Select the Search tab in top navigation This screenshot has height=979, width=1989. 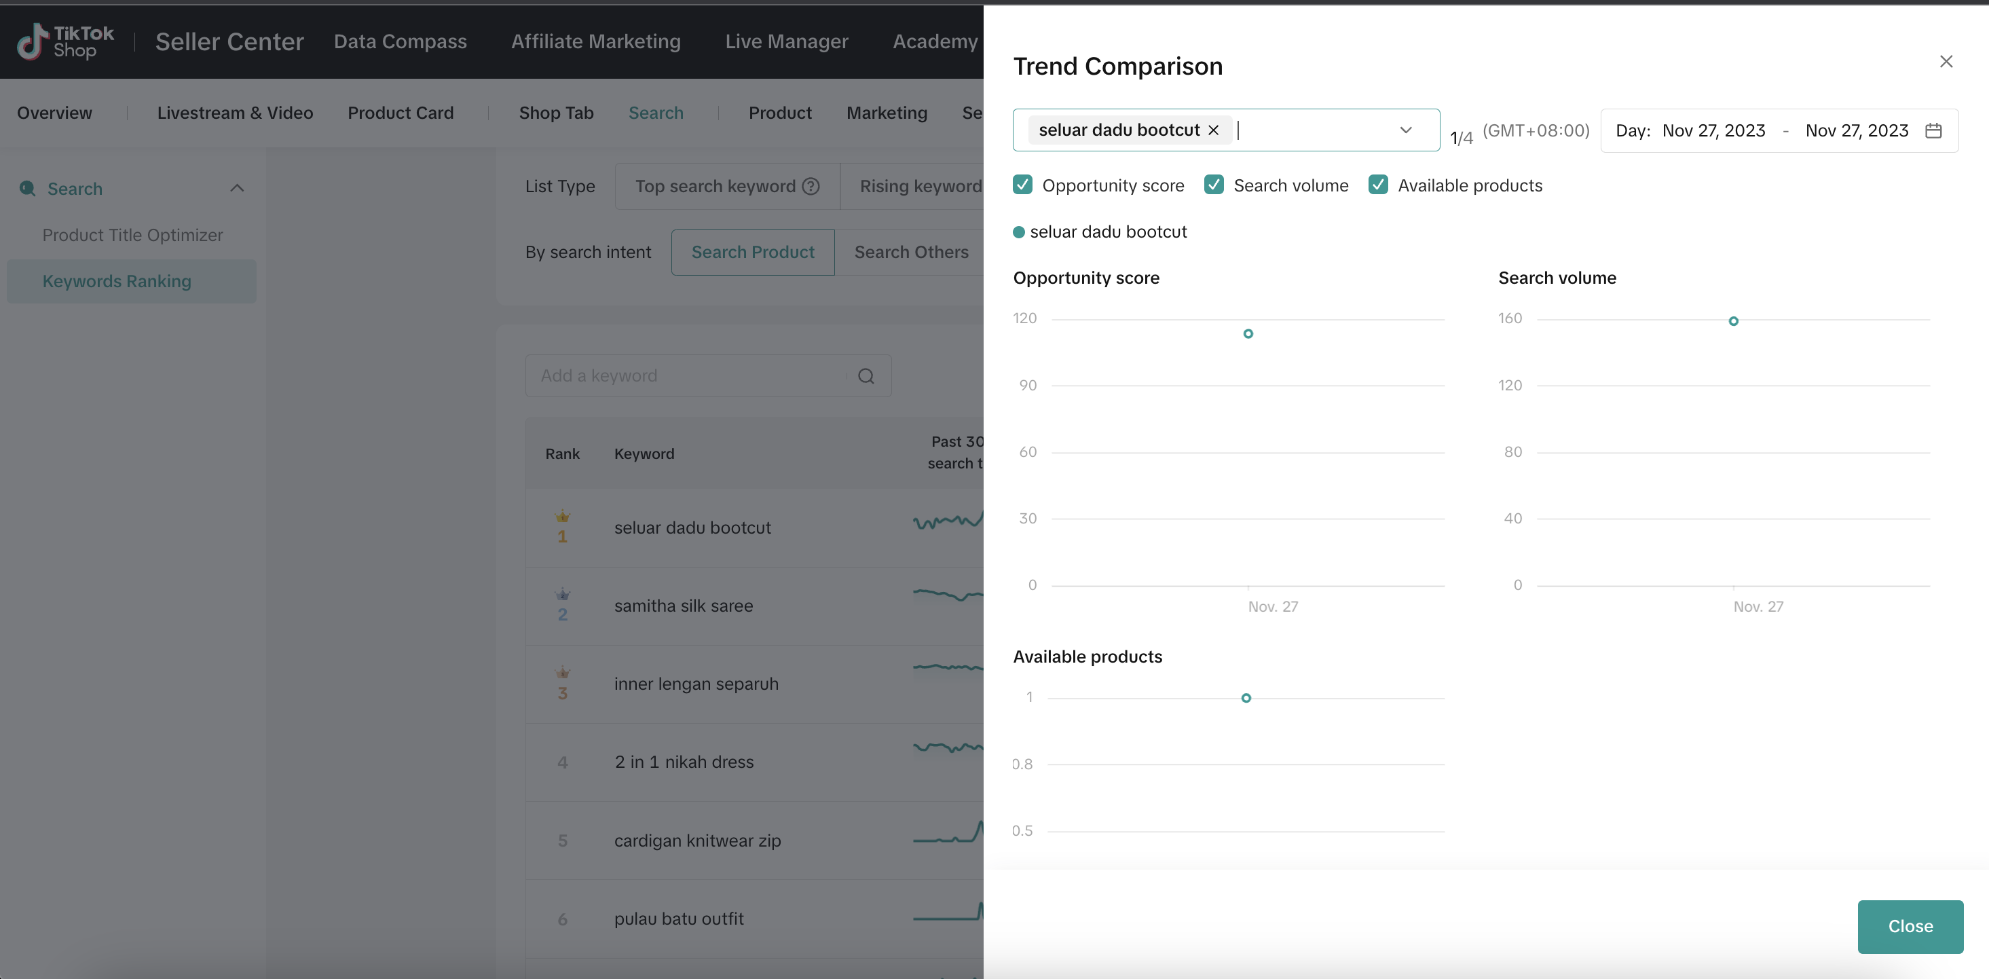656,113
